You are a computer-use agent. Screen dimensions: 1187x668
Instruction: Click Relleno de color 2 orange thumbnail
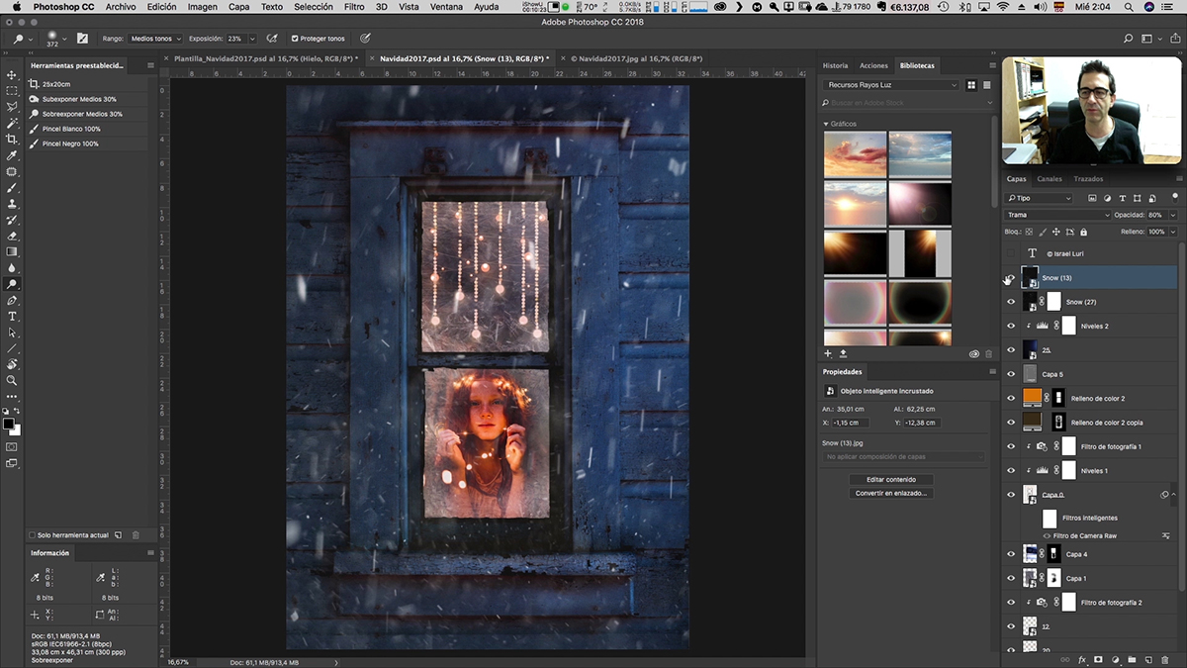point(1032,398)
